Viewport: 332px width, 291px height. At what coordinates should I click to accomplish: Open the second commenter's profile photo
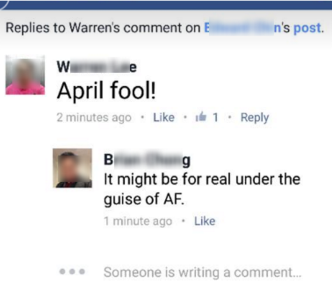[x=72, y=168]
